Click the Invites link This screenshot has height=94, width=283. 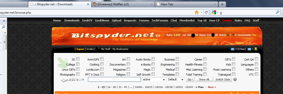click(90, 49)
